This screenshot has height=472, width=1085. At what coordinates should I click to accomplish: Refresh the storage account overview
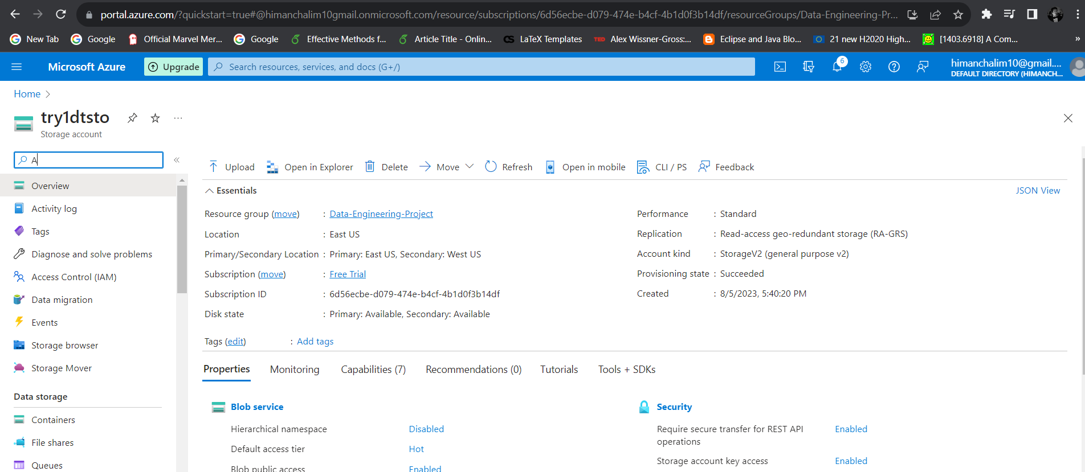(508, 167)
